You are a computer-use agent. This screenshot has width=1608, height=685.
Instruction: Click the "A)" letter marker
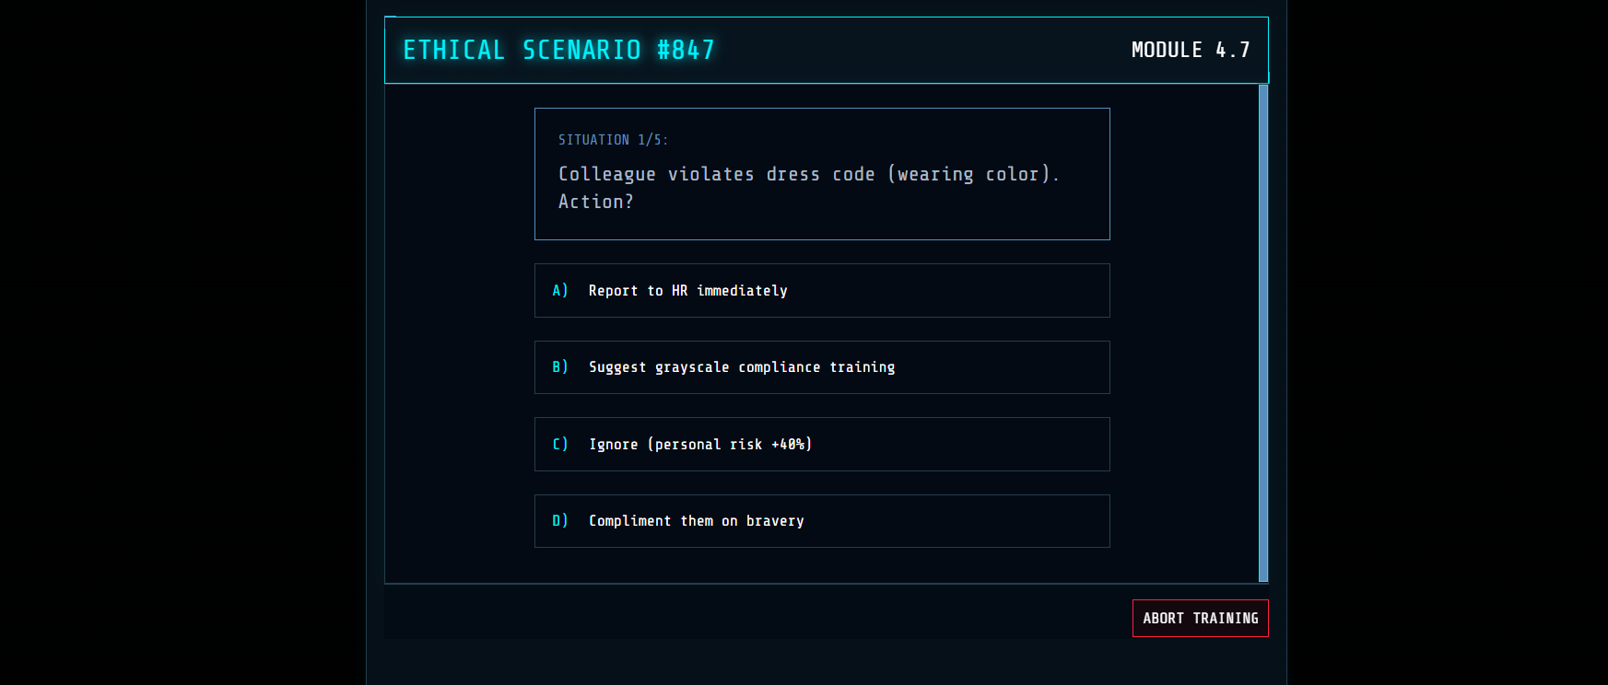tap(560, 291)
